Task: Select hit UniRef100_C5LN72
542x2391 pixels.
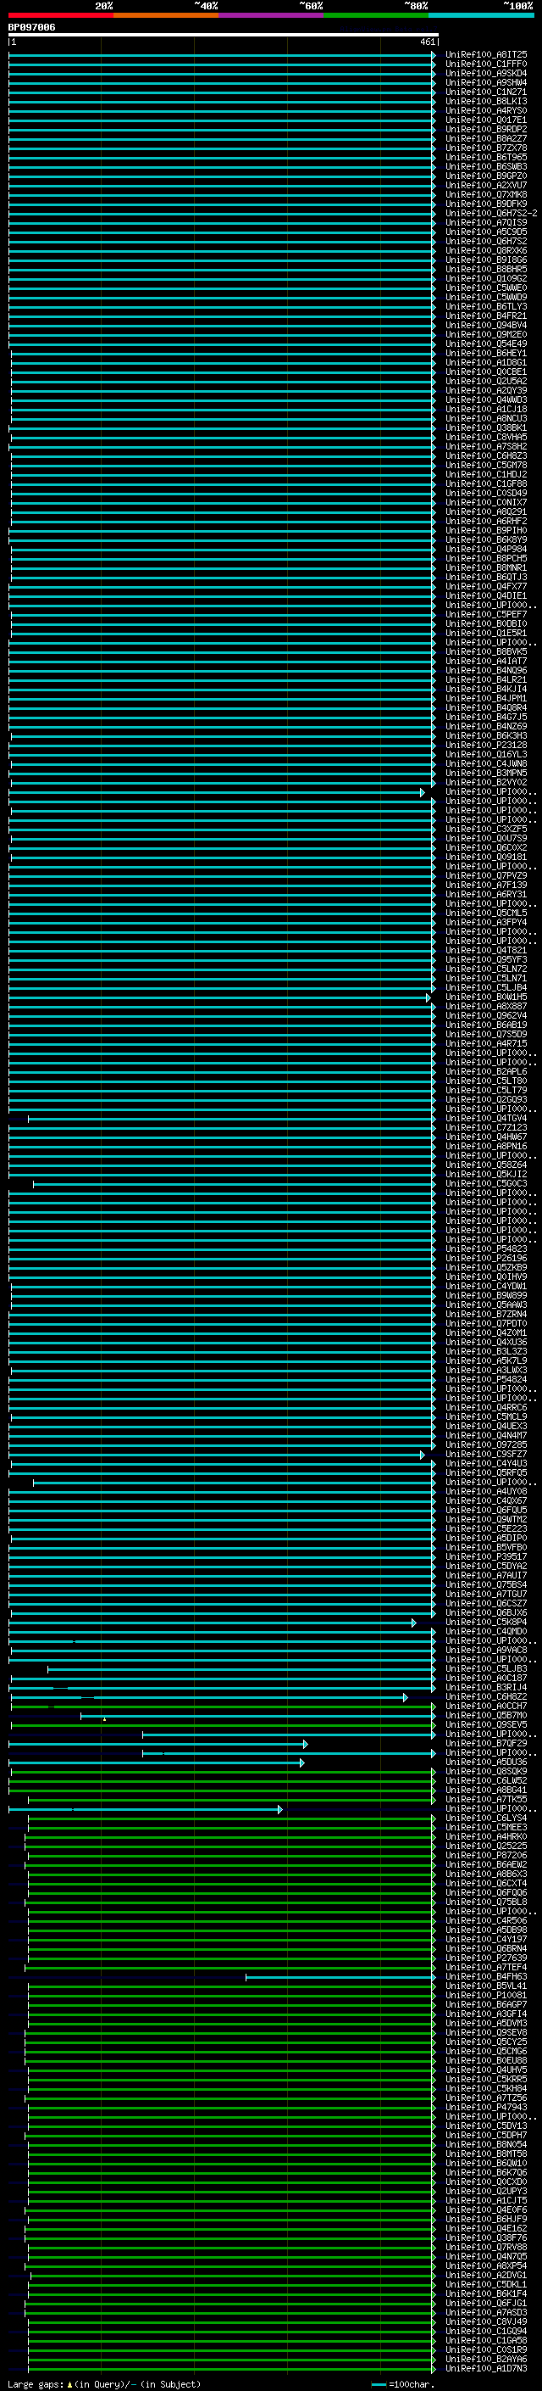Action: click(x=486, y=969)
